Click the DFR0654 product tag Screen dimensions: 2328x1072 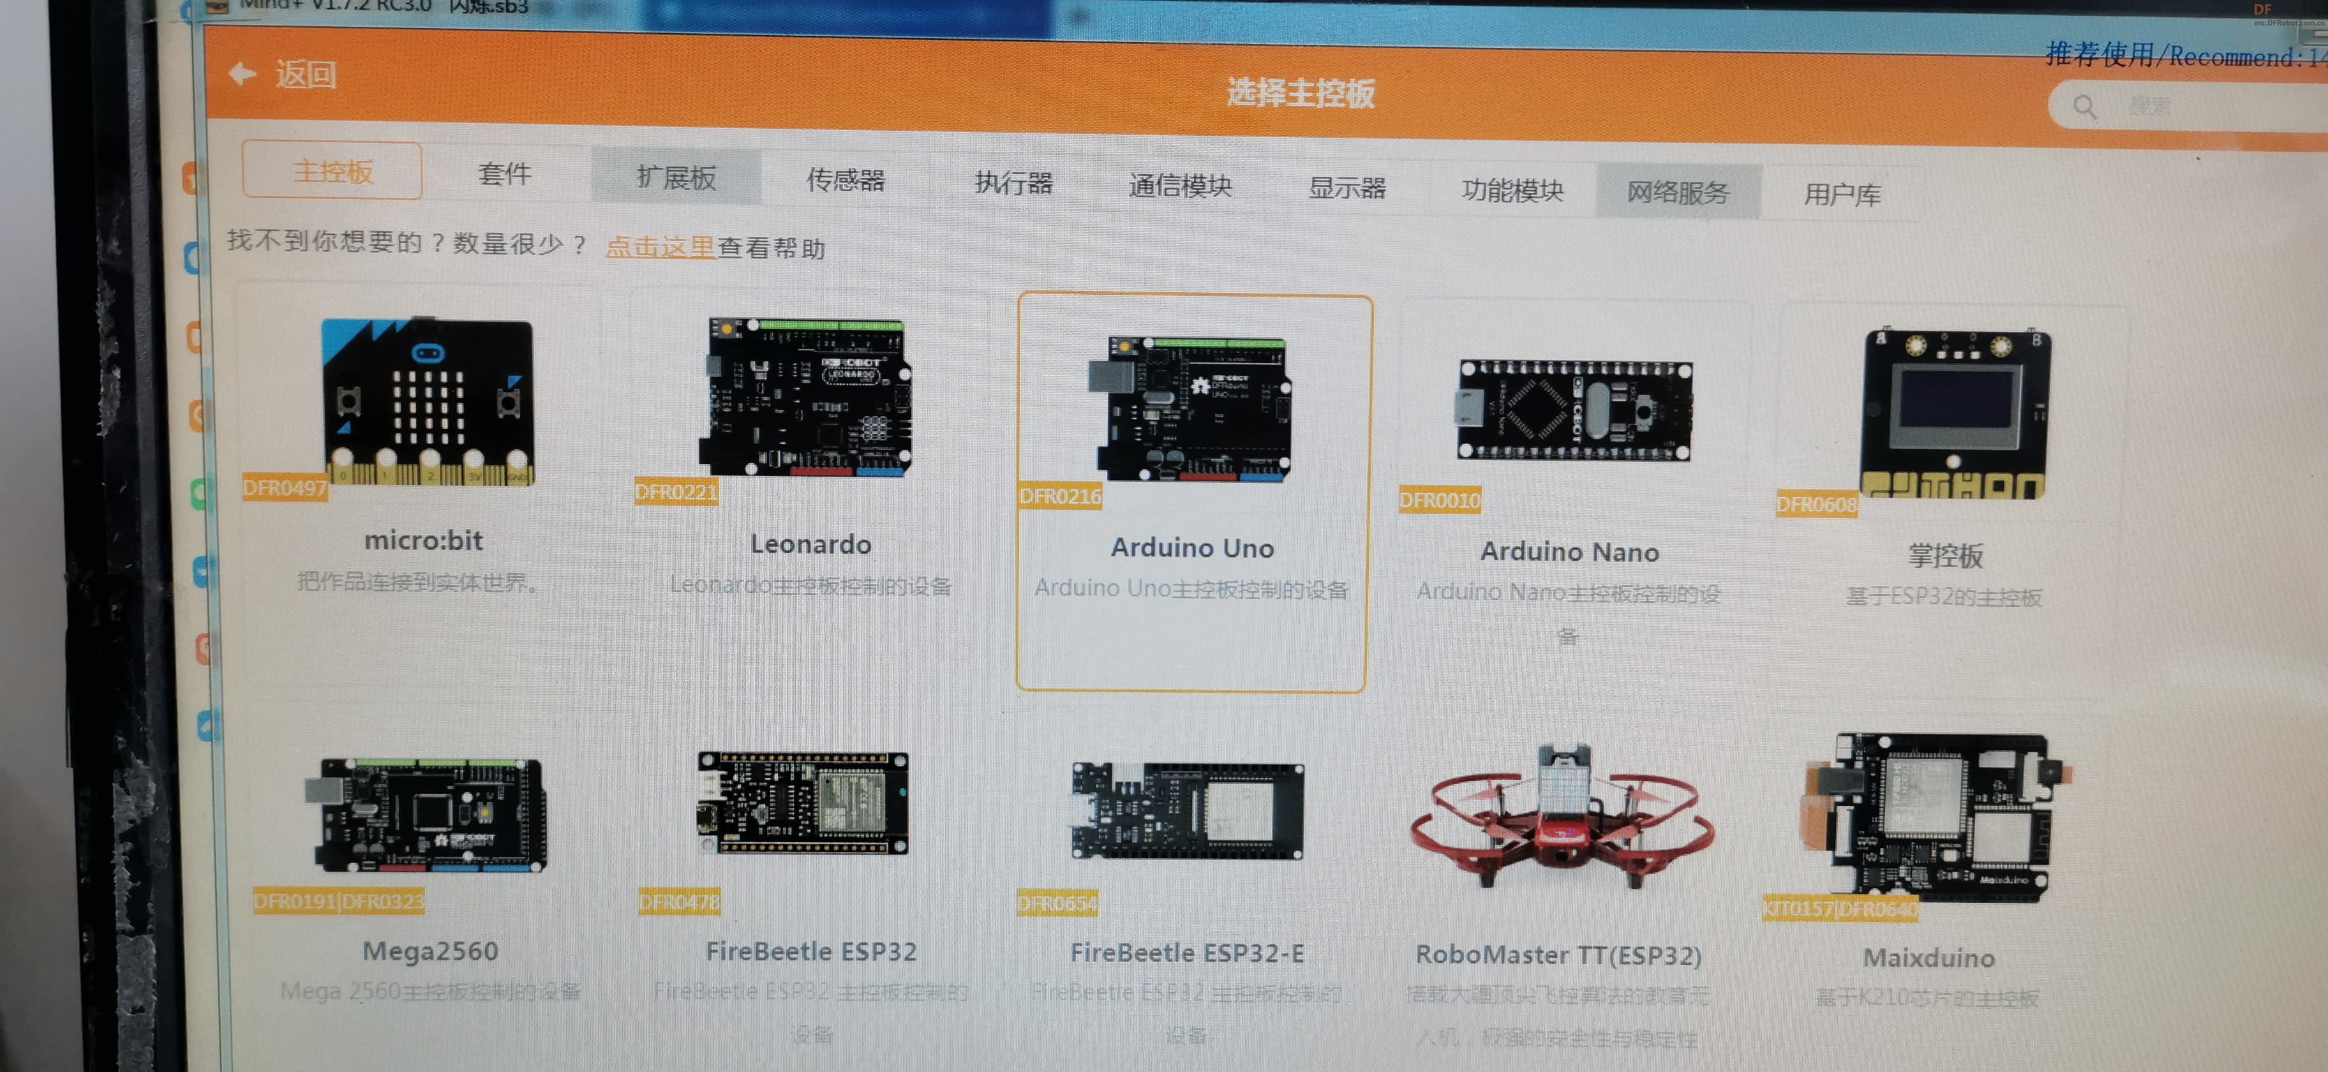tap(1057, 904)
